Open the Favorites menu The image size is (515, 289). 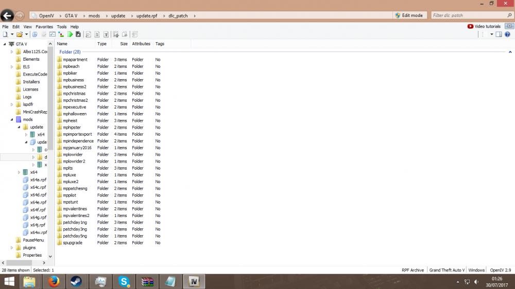tap(44, 27)
